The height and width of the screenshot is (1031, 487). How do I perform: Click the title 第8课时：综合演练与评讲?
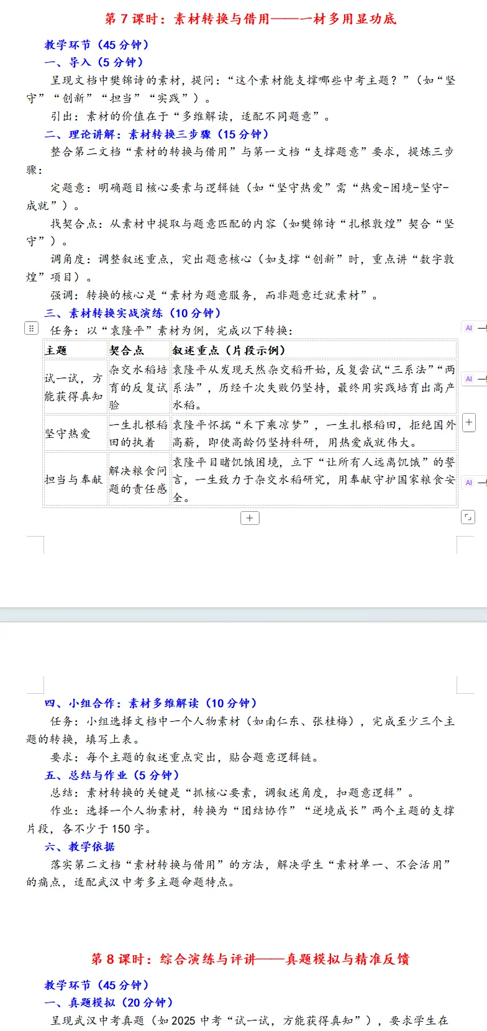click(x=250, y=959)
